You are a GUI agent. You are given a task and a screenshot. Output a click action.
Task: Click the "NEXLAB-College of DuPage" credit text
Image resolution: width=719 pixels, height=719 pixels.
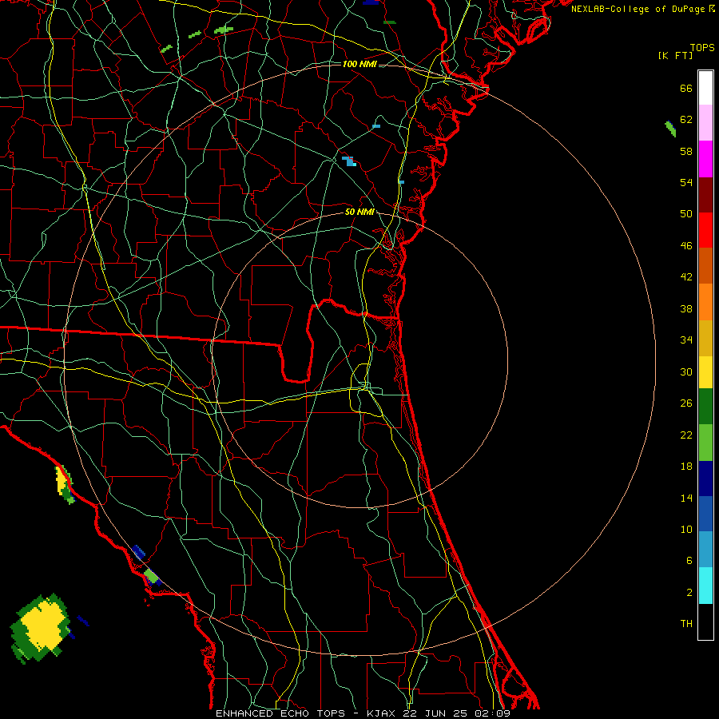(x=638, y=9)
